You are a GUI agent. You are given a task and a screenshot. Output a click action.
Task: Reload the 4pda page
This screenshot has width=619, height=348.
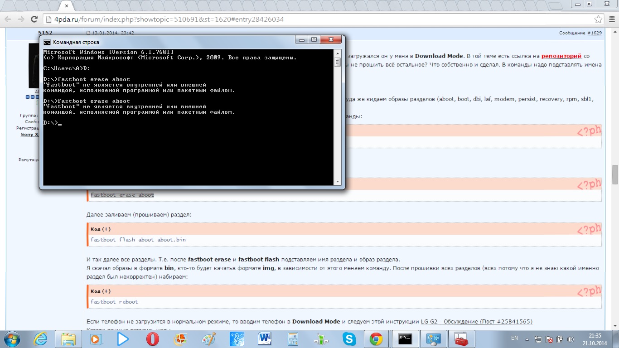point(34,19)
